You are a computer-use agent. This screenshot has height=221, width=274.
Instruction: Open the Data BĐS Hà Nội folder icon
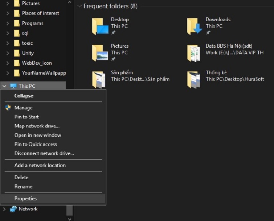point(195,53)
